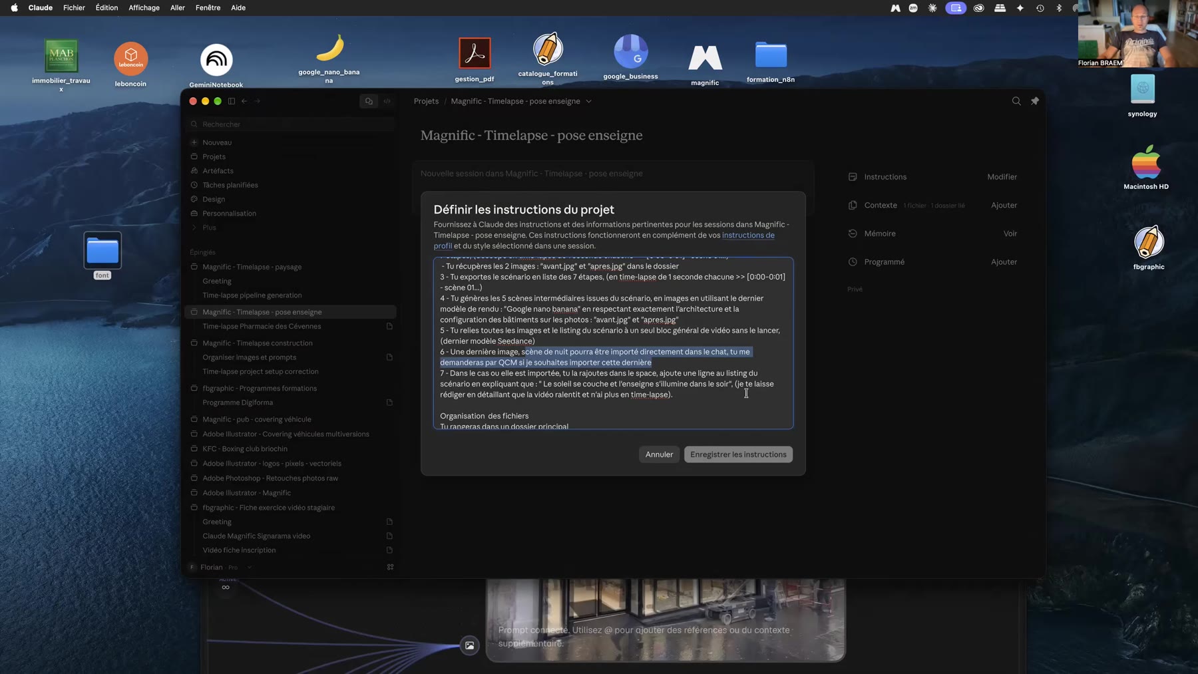Click the Instructions panel icon
The width and height of the screenshot is (1198, 674).
pos(853,177)
